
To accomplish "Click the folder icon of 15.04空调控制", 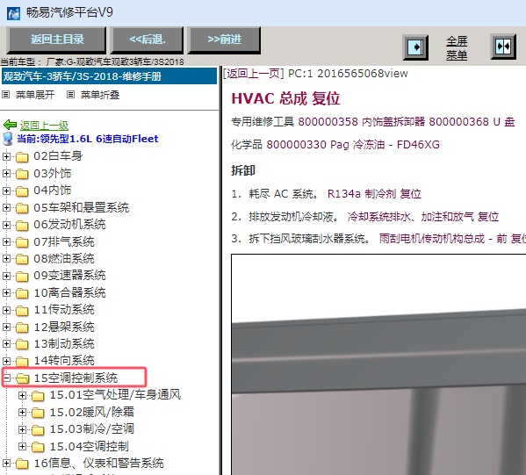I will pyautogui.click(x=38, y=447).
